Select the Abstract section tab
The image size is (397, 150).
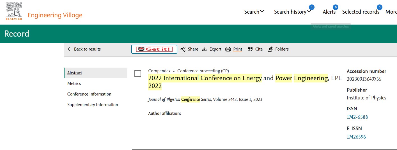pos(96,73)
